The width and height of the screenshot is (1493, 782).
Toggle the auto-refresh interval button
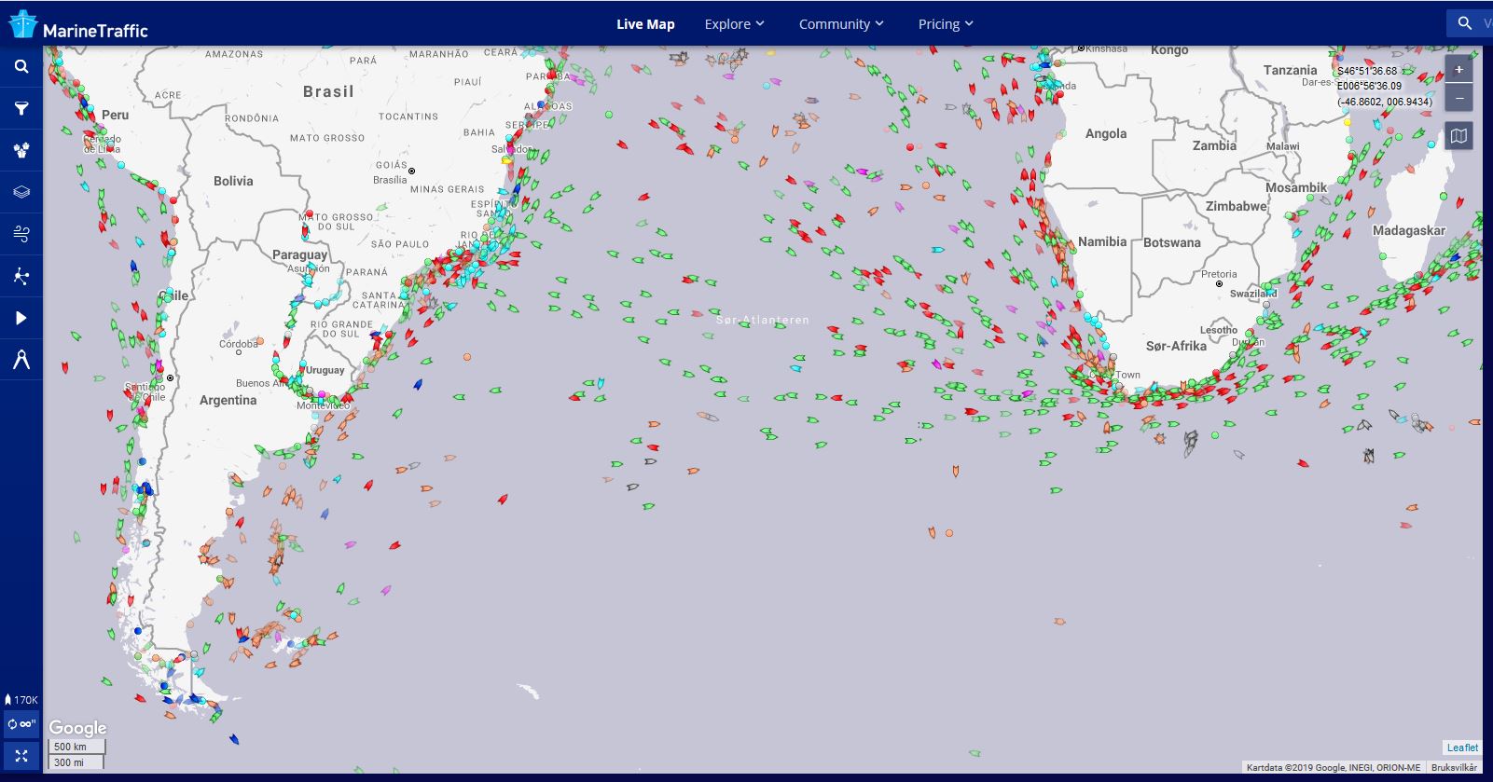pyautogui.click(x=21, y=724)
